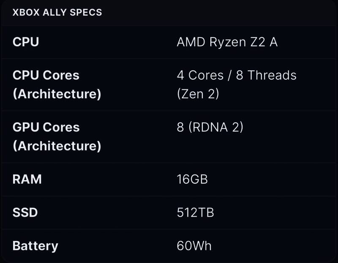The image size is (338, 263).
Task: Click the 512TB storage value
Action: tap(195, 212)
